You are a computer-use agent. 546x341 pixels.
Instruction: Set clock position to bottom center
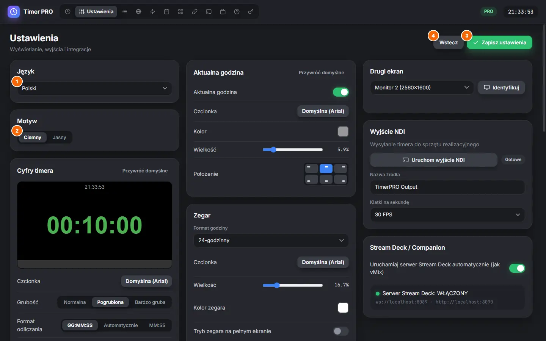326,180
